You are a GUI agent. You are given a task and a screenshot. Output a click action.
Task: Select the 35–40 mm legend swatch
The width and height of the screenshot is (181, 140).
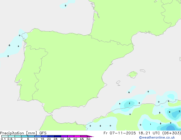(x=71, y=136)
